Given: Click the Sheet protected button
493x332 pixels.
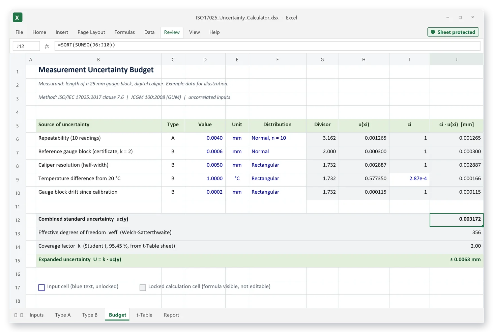Looking at the screenshot, I should coord(453,32).
